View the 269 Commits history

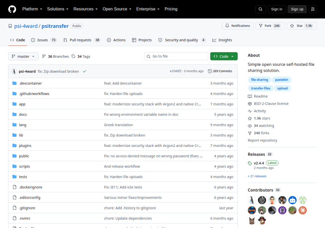point(220,71)
